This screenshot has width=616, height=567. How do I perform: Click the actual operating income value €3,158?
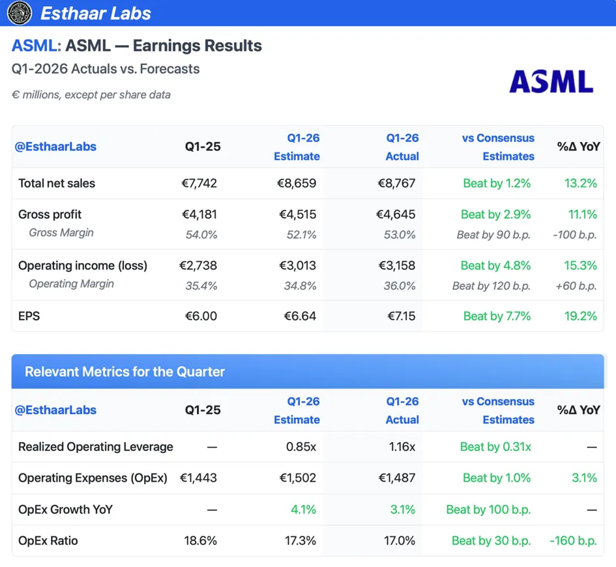click(x=397, y=266)
